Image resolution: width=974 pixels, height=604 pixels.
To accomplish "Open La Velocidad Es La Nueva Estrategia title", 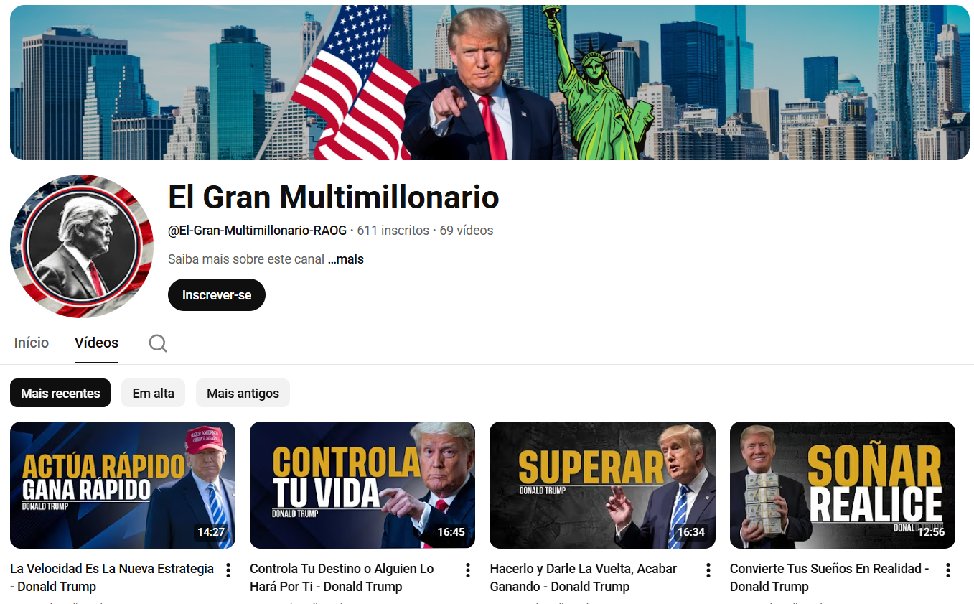I will click(x=112, y=577).
